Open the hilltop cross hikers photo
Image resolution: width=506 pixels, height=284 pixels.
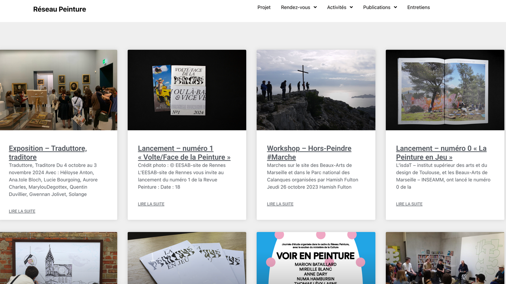point(316,90)
